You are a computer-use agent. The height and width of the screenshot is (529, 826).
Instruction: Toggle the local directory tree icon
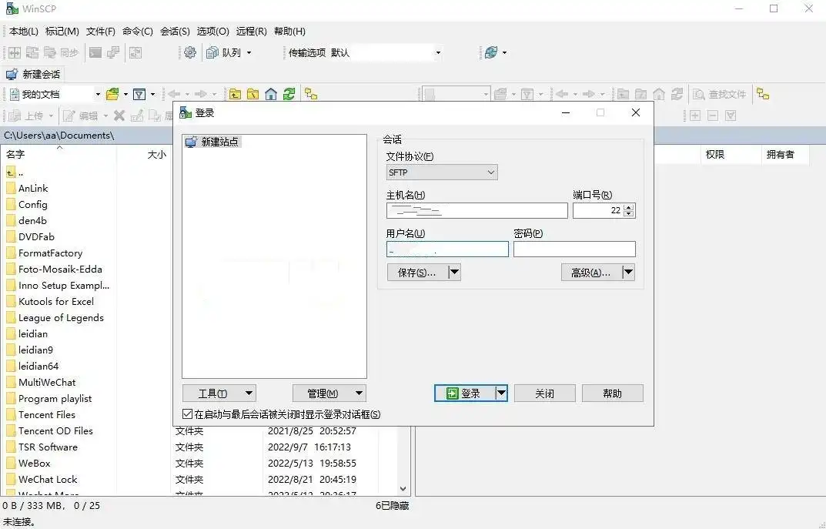[x=311, y=94]
